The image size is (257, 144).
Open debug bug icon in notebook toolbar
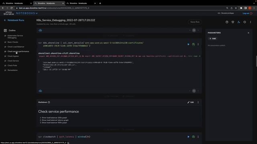click(x=233, y=22)
